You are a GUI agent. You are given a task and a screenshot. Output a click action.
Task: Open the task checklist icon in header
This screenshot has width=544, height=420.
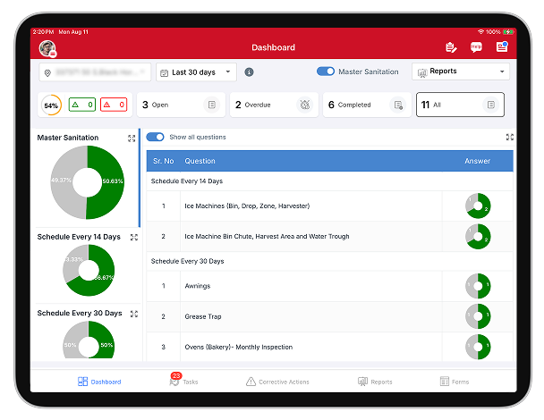click(451, 47)
